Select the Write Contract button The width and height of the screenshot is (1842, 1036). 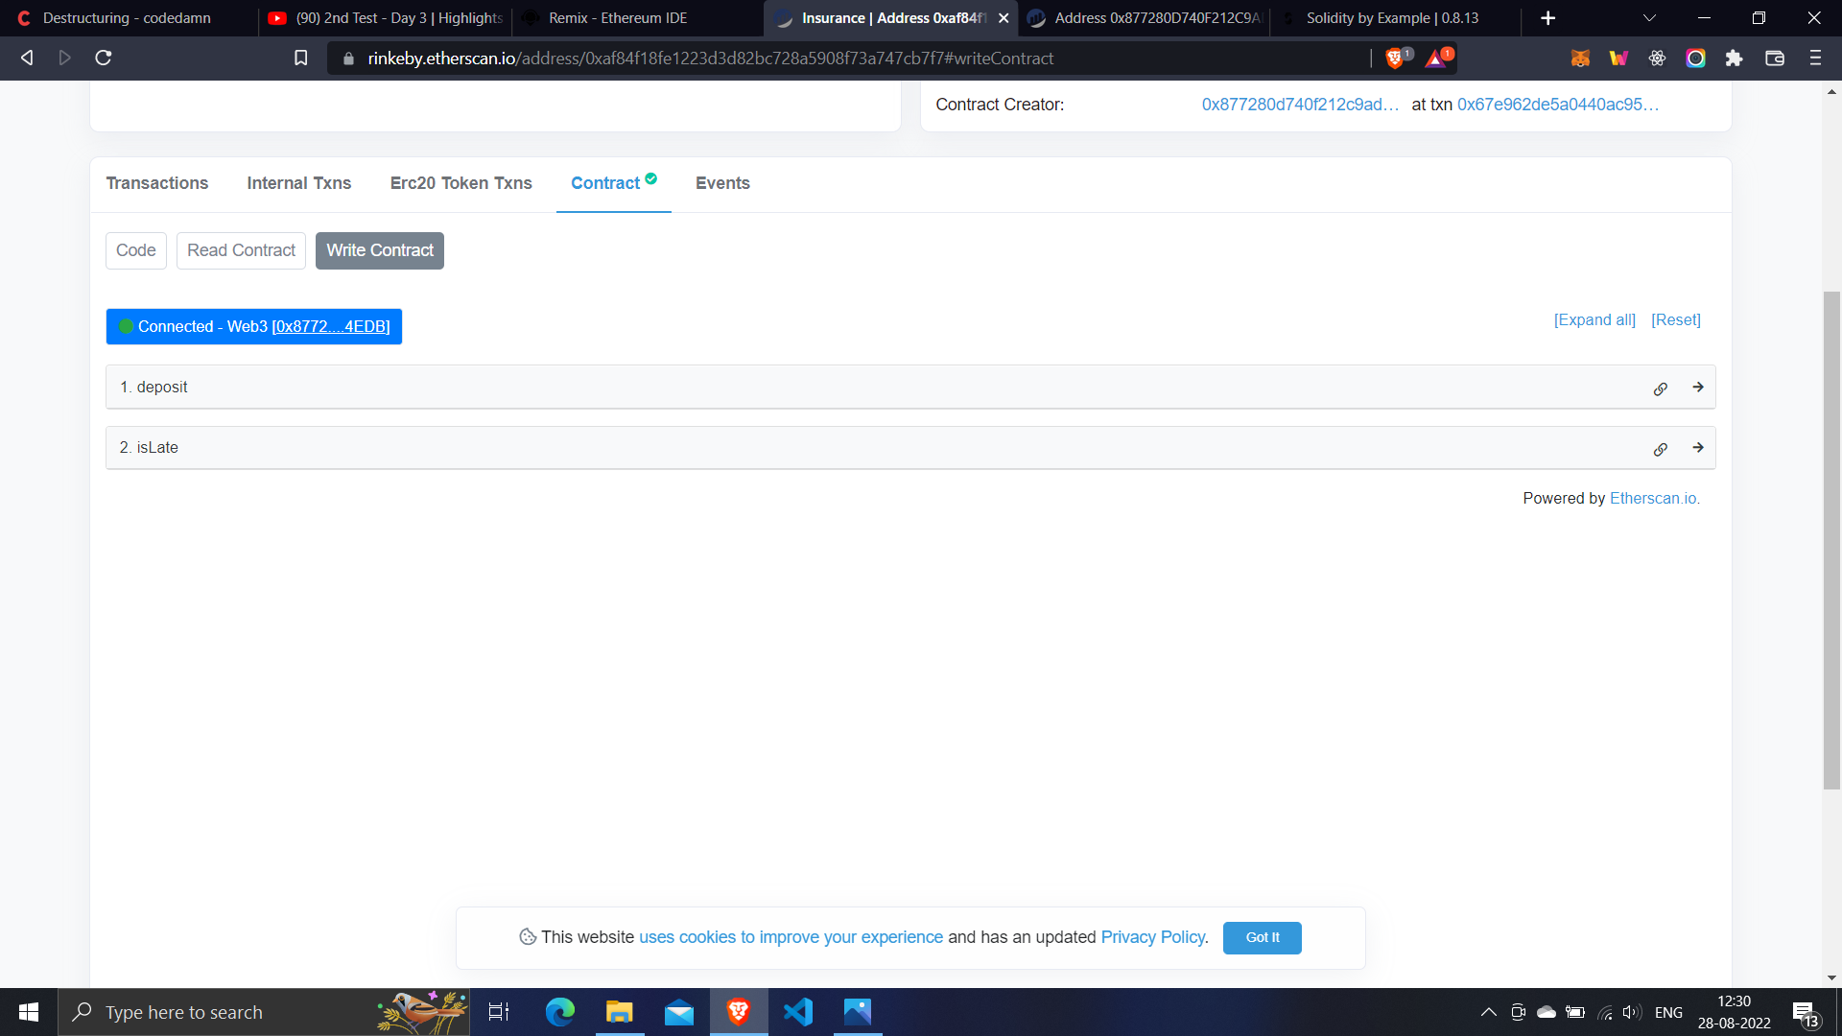[380, 250]
